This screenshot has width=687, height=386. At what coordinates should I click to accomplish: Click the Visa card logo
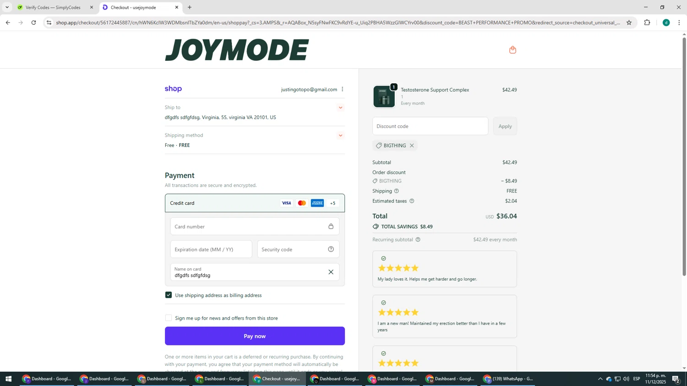click(286, 203)
